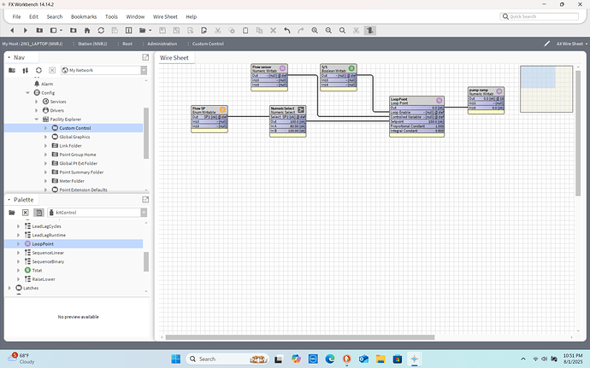590x368 pixels.
Task: Collapse the Nav panel header triangle
Action: tap(8, 57)
